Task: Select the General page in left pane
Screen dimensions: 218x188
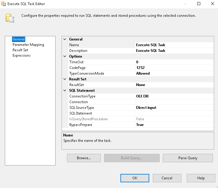Action: coord(19,39)
